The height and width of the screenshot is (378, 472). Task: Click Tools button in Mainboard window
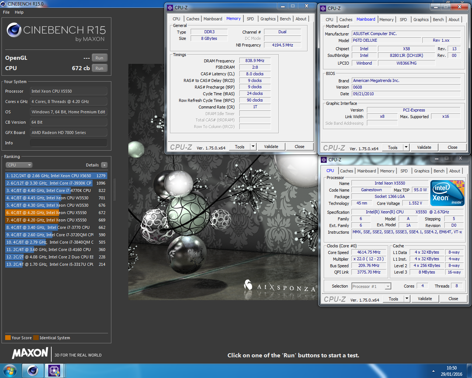tap(393, 147)
